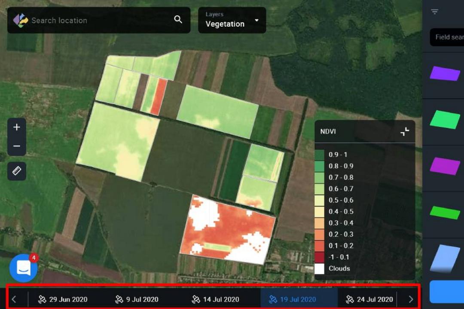Select the 14 Jul 2020 image date

click(215, 299)
